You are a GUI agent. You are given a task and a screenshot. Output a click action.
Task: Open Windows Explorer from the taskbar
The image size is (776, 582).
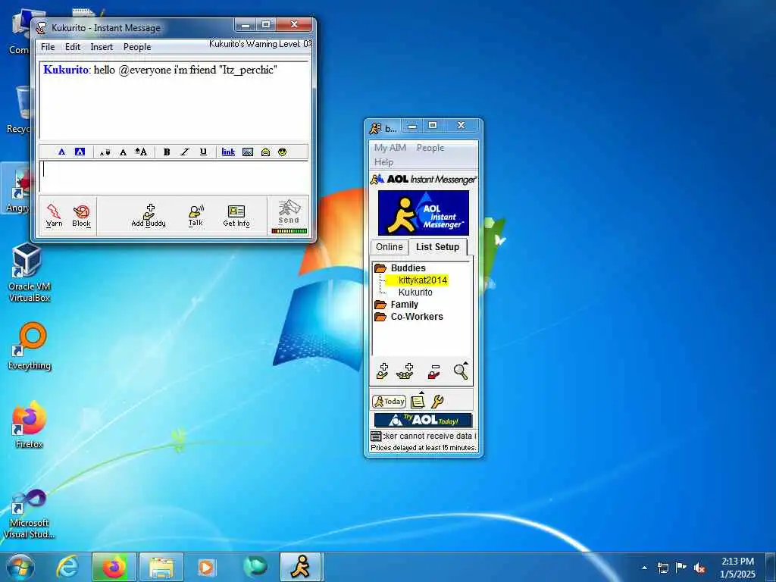[161, 567]
